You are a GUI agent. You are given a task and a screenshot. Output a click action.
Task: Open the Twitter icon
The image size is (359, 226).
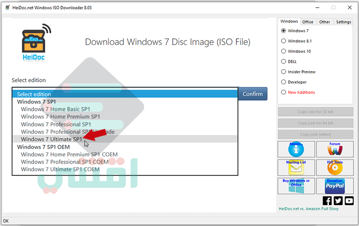(338, 200)
